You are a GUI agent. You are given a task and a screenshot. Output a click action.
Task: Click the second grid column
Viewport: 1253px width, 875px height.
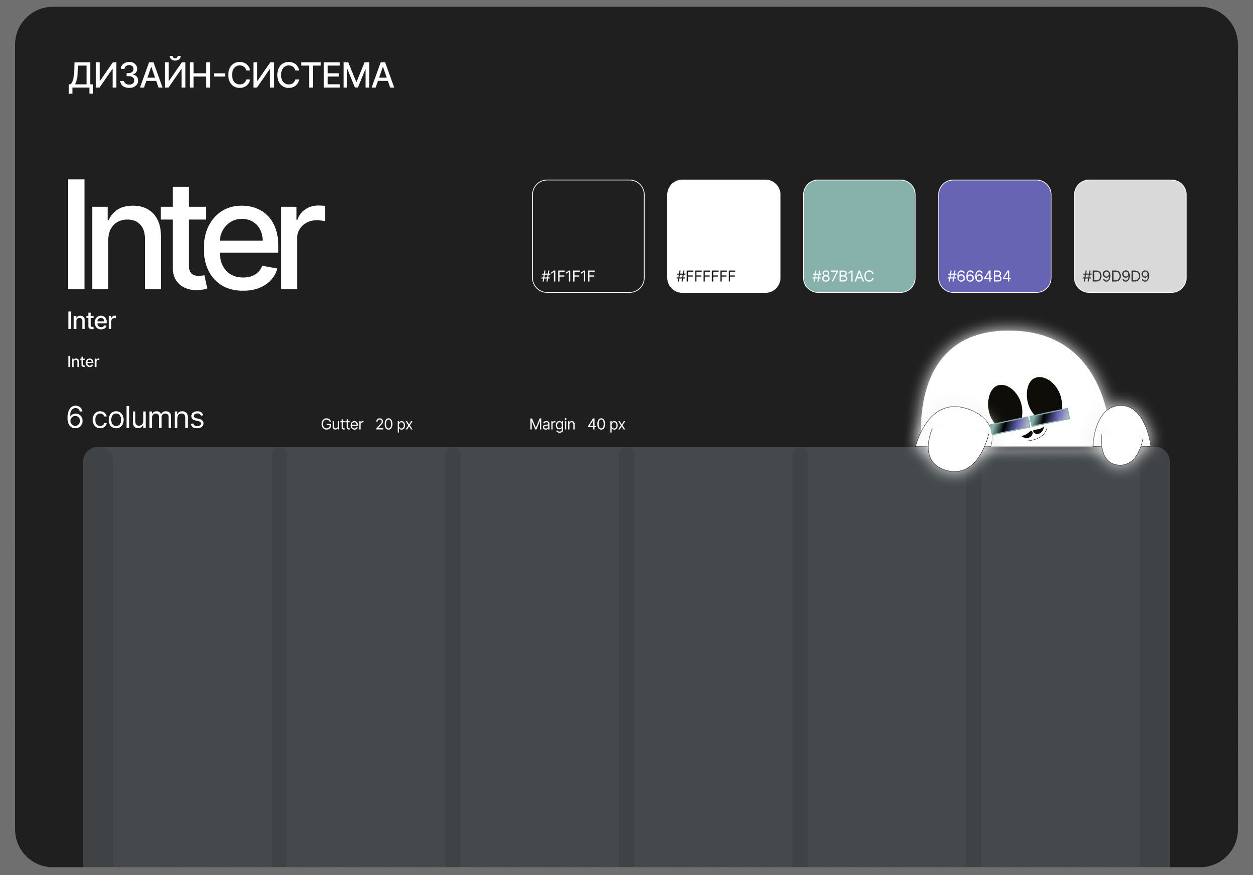click(366, 655)
